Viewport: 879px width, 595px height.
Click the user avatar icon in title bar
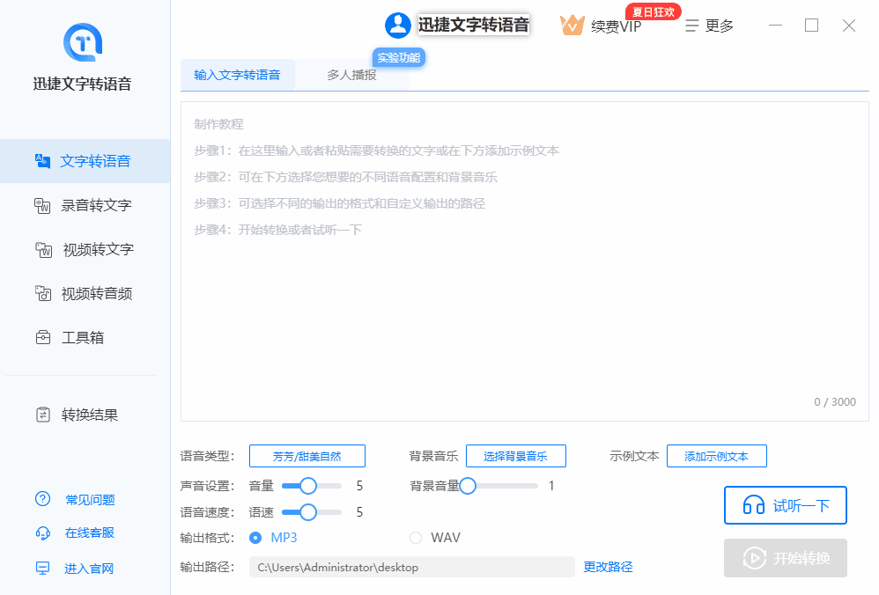point(398,26)
